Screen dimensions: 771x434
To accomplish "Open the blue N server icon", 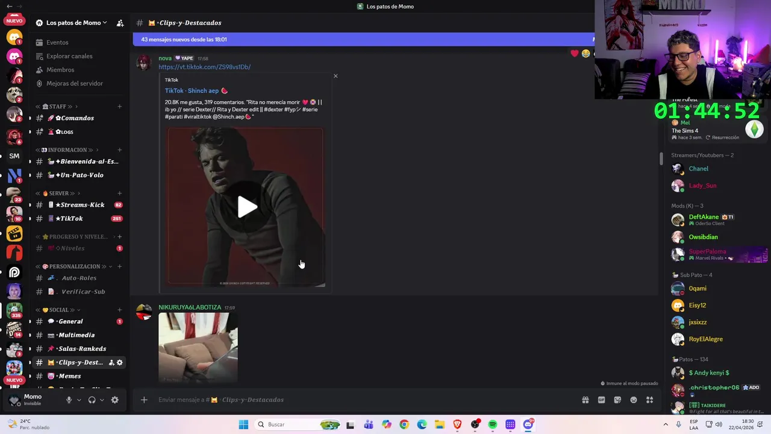I will pos(14,175).
